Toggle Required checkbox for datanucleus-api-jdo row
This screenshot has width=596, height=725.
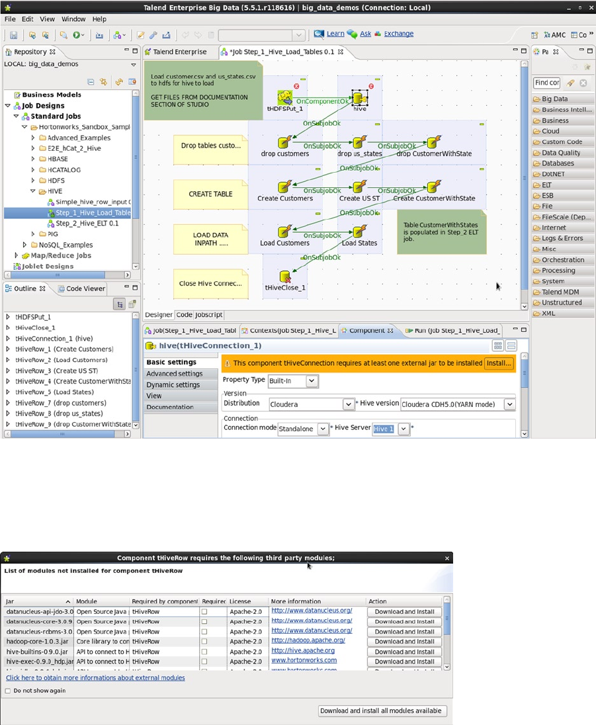(204, 612)
